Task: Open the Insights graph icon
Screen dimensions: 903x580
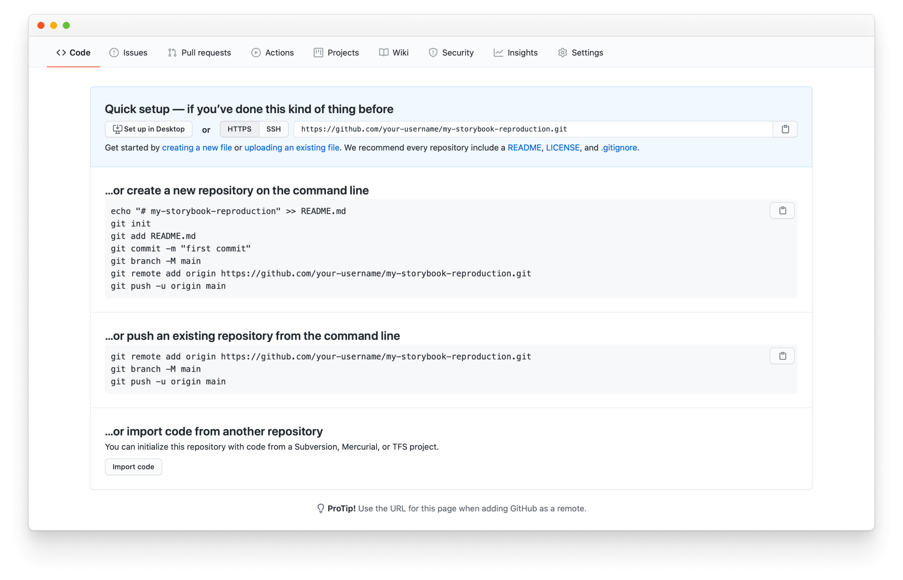Action: [x=498, y=53]
